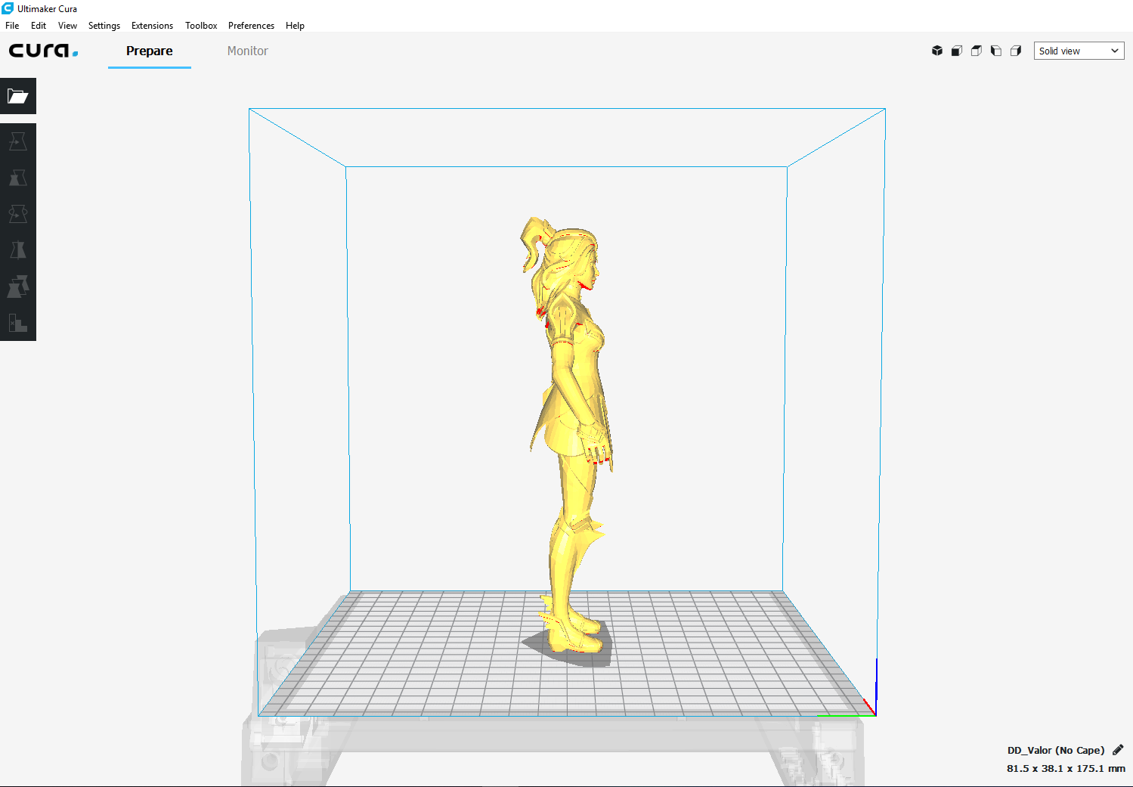
Task: Open the File menu
Action: [12, 26]
